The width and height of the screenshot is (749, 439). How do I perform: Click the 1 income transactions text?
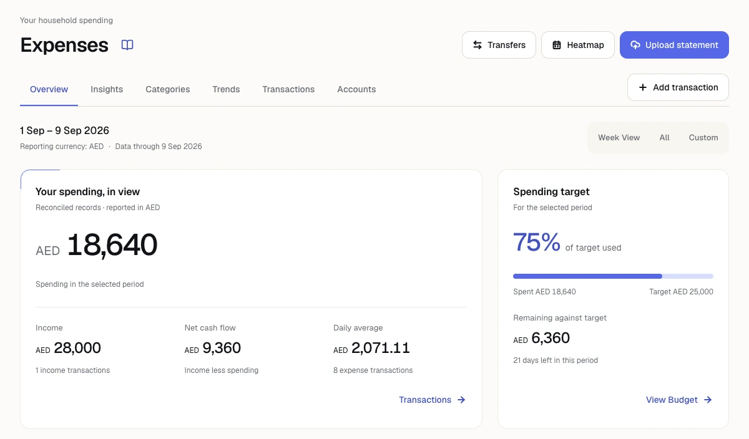[x=72, y=370]
